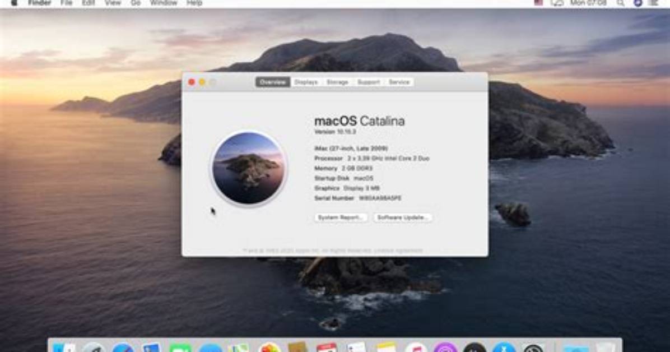
Task: Open Calendar icon in Dock
Action: pos(327,348)
